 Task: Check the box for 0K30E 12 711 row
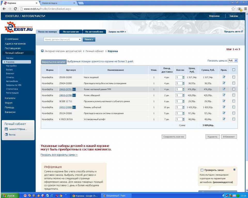coord(234,101)
